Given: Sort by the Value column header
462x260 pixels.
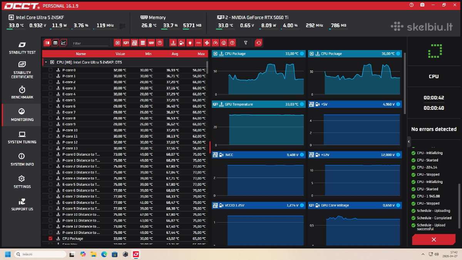Looking at the screenshot, I should [x=120, y=54].
